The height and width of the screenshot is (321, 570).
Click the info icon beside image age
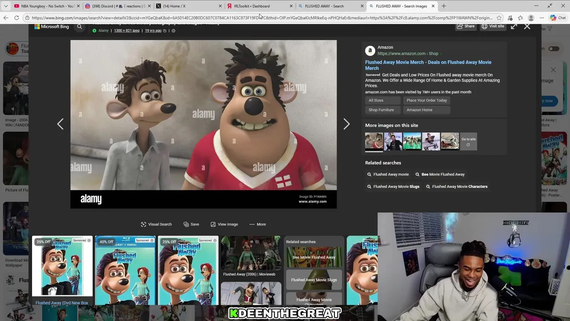coord(173,31)
